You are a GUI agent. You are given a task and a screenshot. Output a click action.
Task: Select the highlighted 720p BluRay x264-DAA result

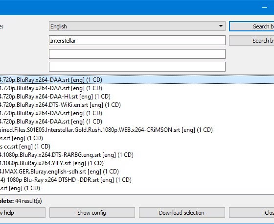pyautogui.click(x=137, y=80)
